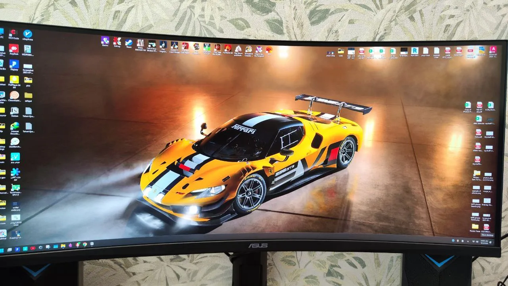Viewport: 508px width, 286px height.
Task: Launch Call of Duty Modern Warfare shortcut
Action: click(152, 44)
